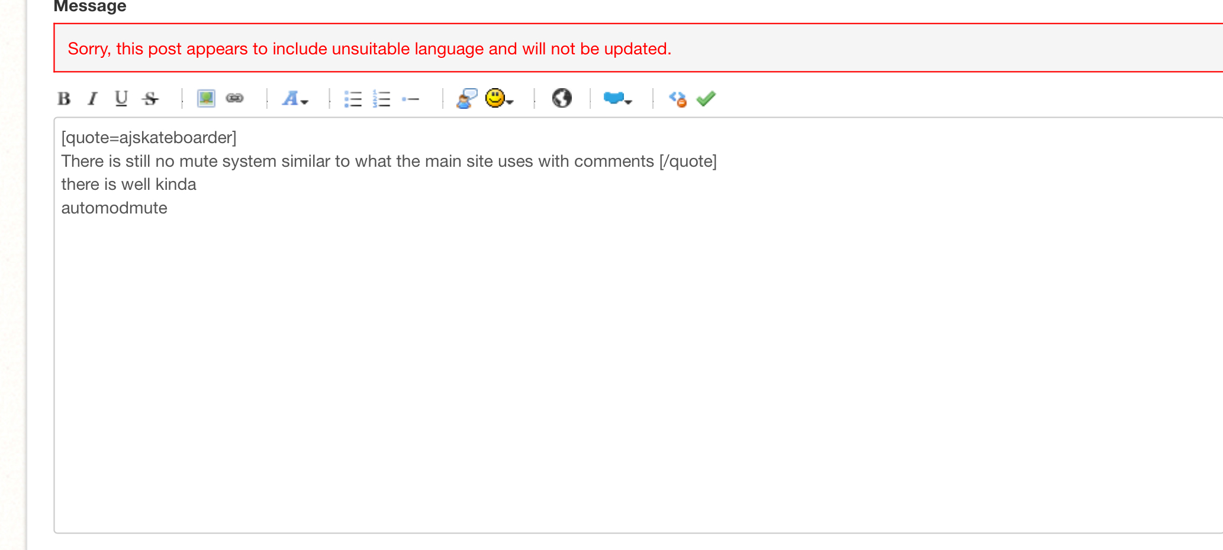Image resolution: width=1223 pixels, height=550 pixels.
Task: Click the globe icon in toolbar
Action: coord(562,98)
